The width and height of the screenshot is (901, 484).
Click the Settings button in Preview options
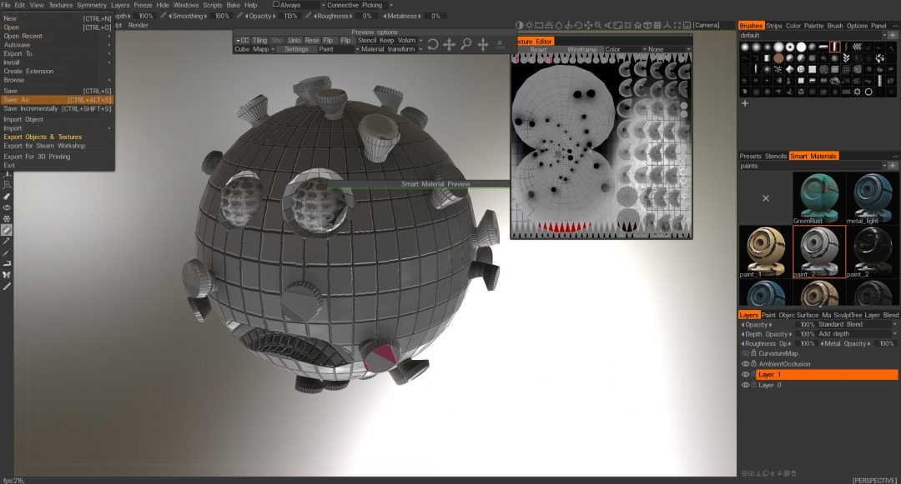click(x=296, y=49)
